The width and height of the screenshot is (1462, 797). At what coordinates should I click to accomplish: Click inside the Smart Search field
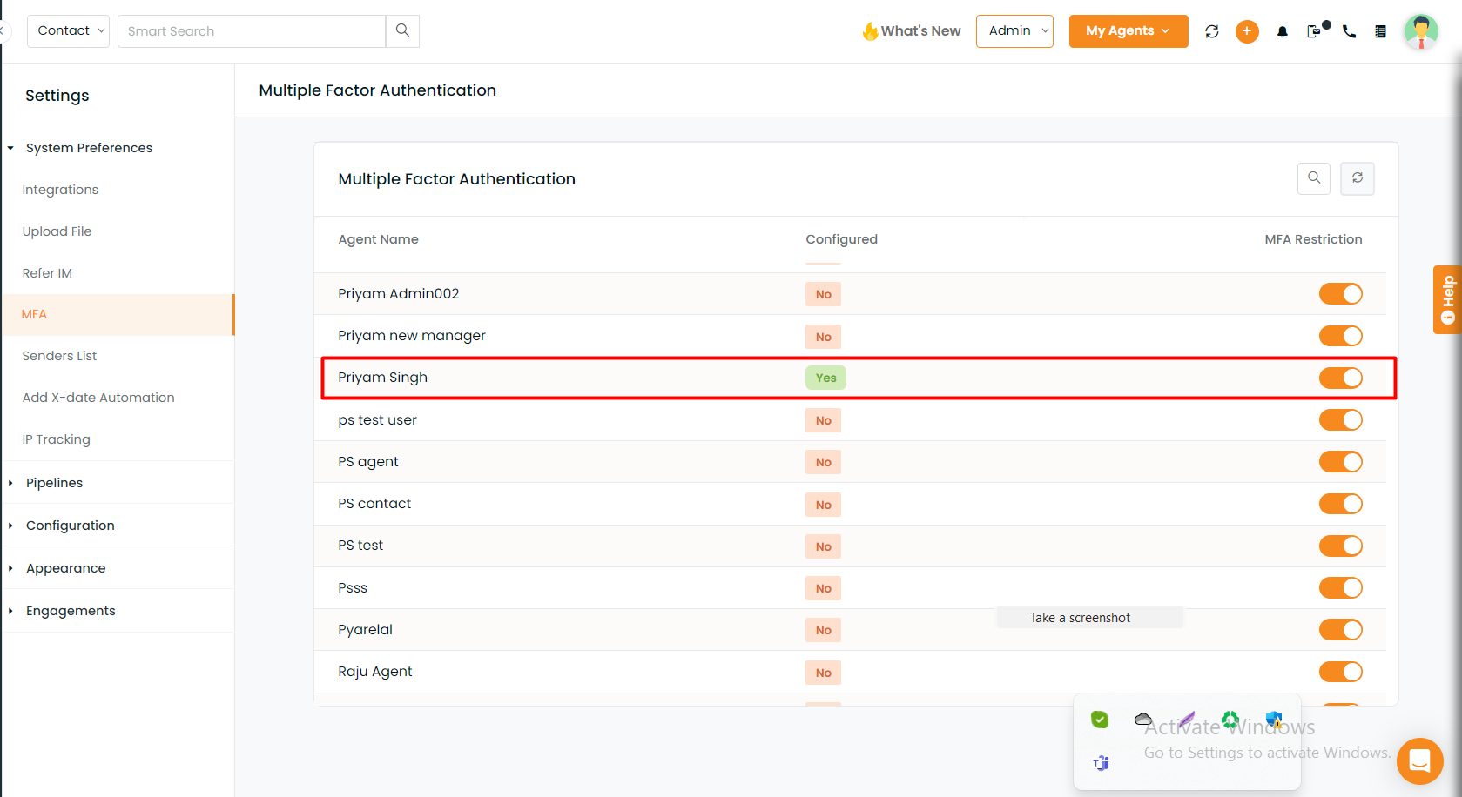[252, 30]
